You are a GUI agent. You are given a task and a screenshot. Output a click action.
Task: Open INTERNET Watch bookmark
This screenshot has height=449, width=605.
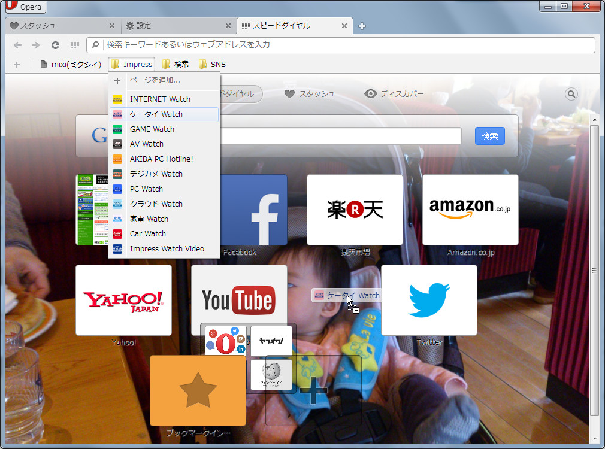[x=164, y=99]
